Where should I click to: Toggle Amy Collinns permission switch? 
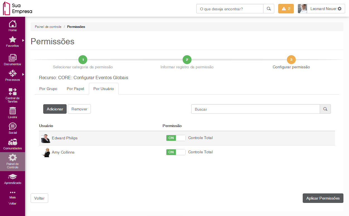[176, 152]
